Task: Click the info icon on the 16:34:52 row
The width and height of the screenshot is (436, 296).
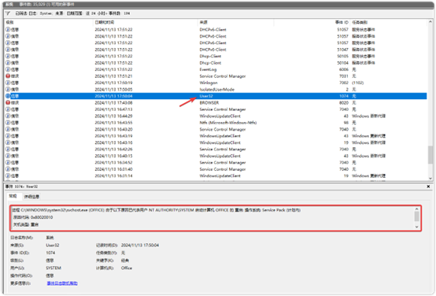Action: [x=8, y=163]
